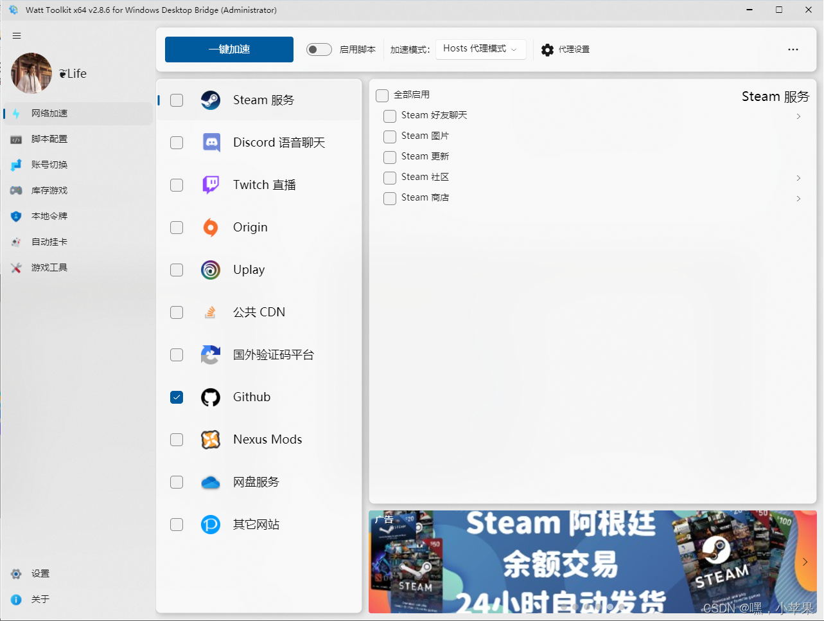Click the 本地令牌 shield icon
The width and height of the screenshot is (824, 621).
(x=16, y=217)
